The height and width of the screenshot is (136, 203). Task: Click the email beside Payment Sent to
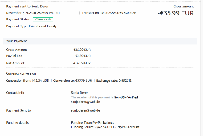pos(85,110)
